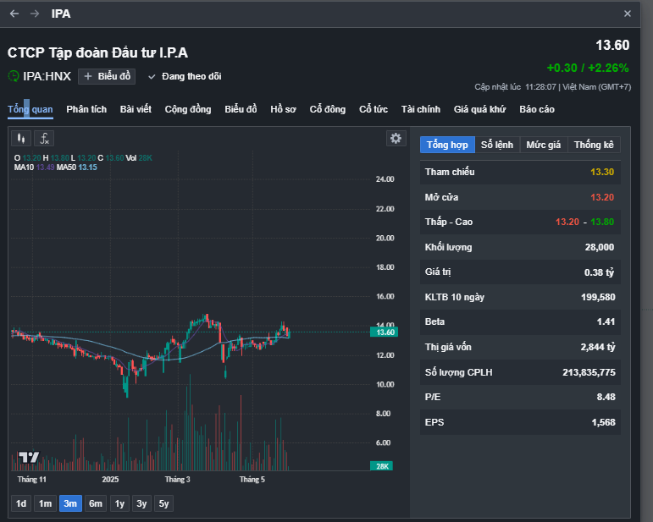Open the Phân tích tab
653x522 pixels.
(86, 109)
